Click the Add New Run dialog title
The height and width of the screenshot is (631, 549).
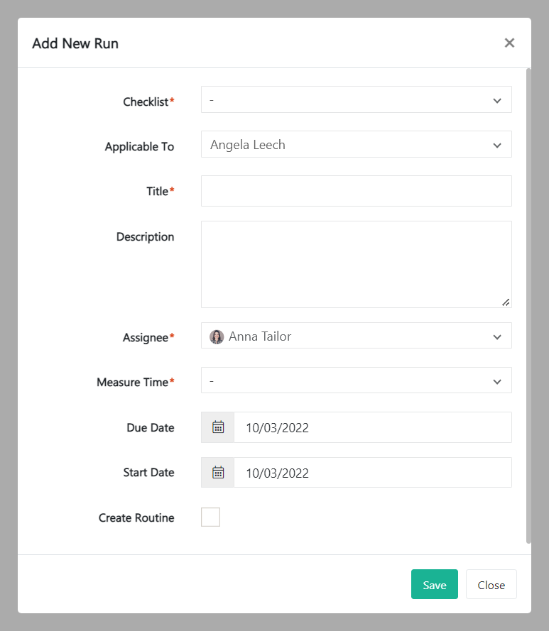click(75, 43)
